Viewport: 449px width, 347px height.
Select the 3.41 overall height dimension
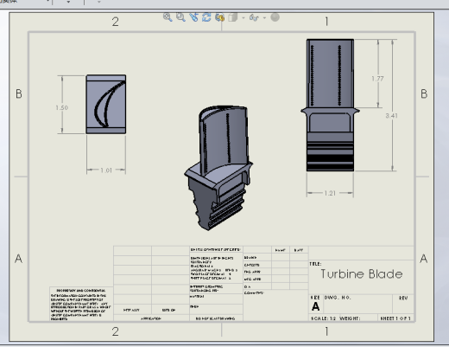[x=391, y=116]
